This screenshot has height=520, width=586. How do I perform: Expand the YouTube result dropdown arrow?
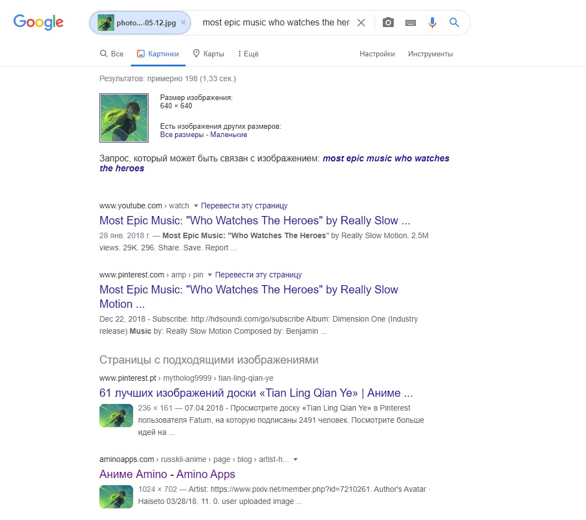click(196, 206)
